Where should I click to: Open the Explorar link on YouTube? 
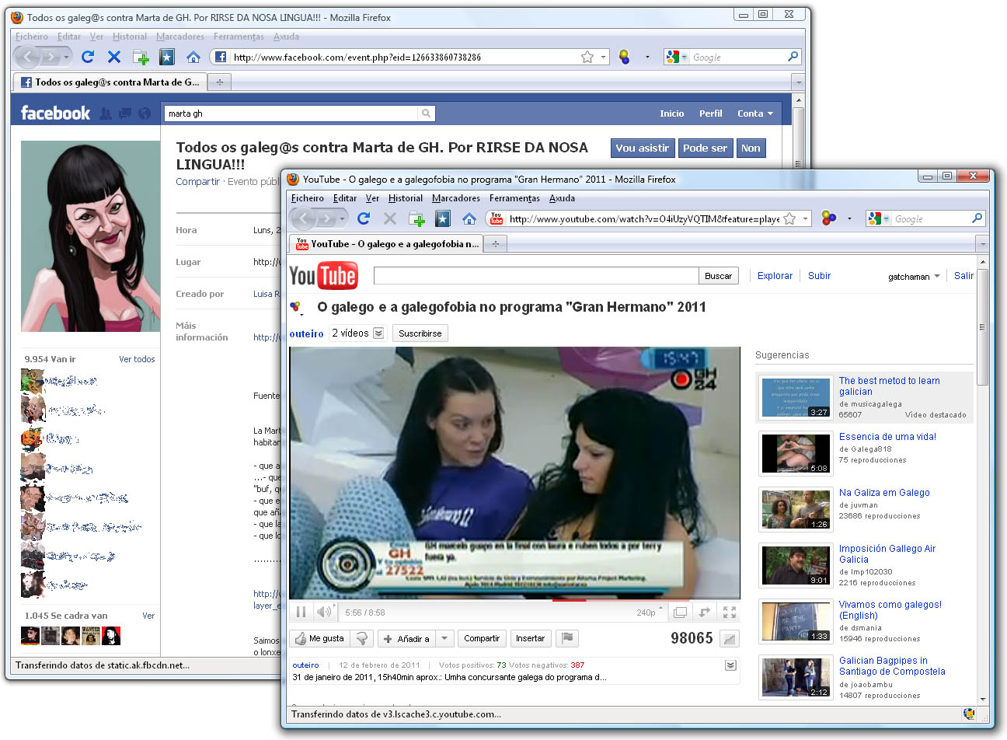coord(775,276)
